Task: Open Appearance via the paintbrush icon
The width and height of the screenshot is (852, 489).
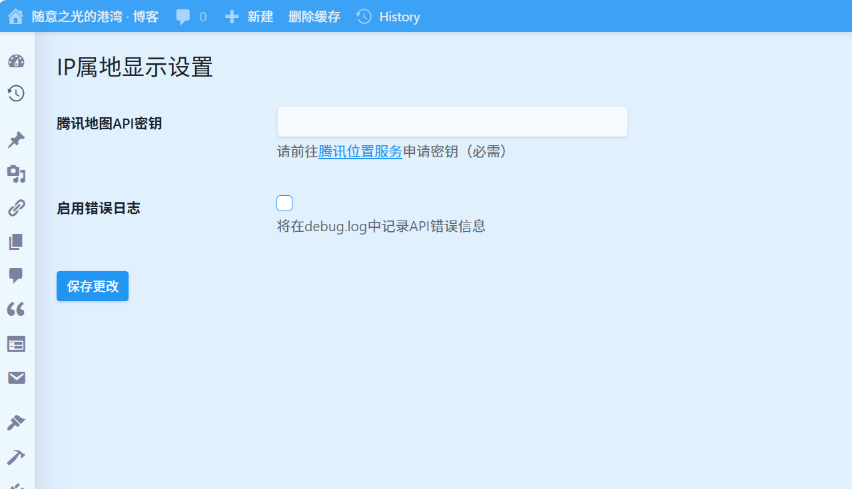Action: coord(16,422)
